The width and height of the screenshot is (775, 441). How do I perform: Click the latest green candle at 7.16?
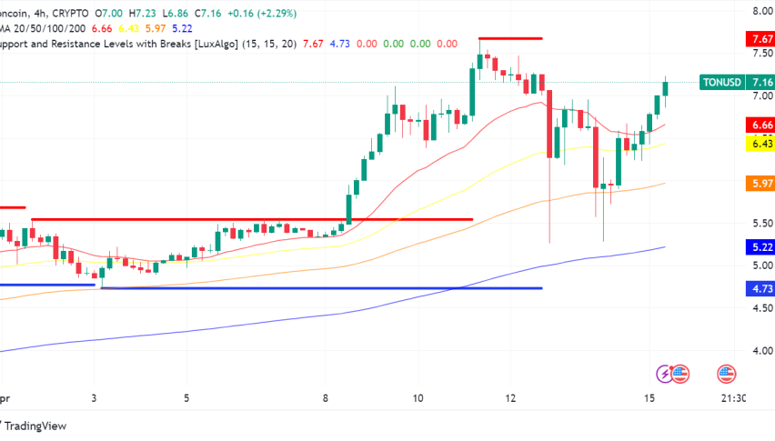click(666, 89)
